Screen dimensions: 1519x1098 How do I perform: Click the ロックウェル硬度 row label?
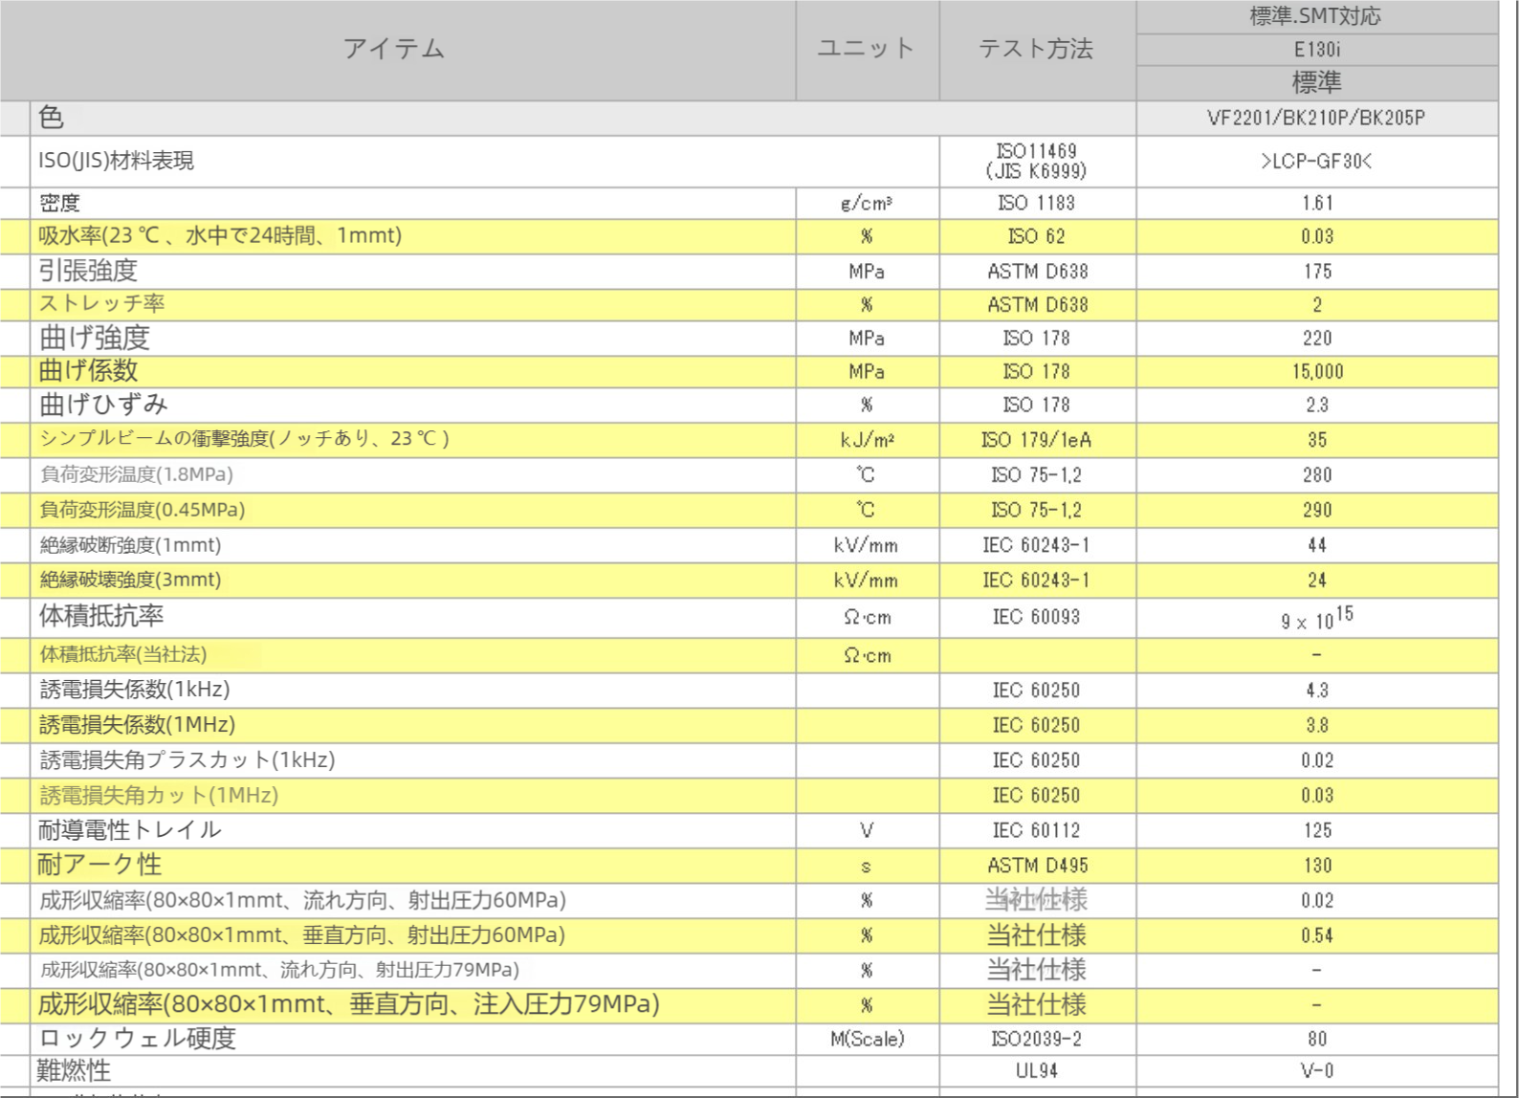coord(137,1039)
